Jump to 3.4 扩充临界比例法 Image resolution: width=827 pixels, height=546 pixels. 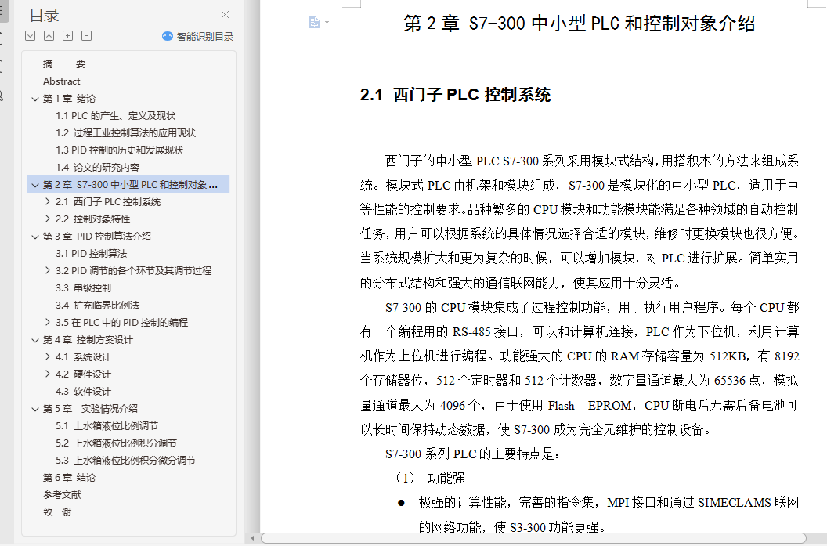click(x=98, y=305)
